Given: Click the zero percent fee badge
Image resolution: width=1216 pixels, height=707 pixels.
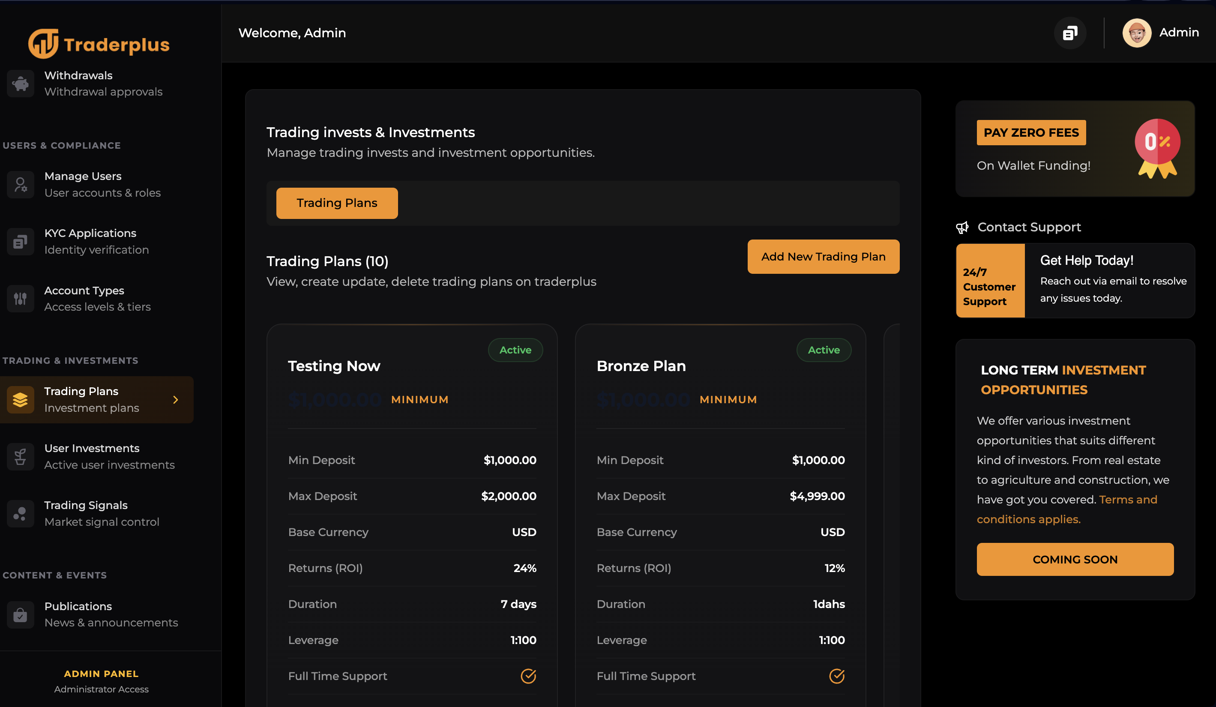Looking at the screenshot, I should pos(1158,148).
